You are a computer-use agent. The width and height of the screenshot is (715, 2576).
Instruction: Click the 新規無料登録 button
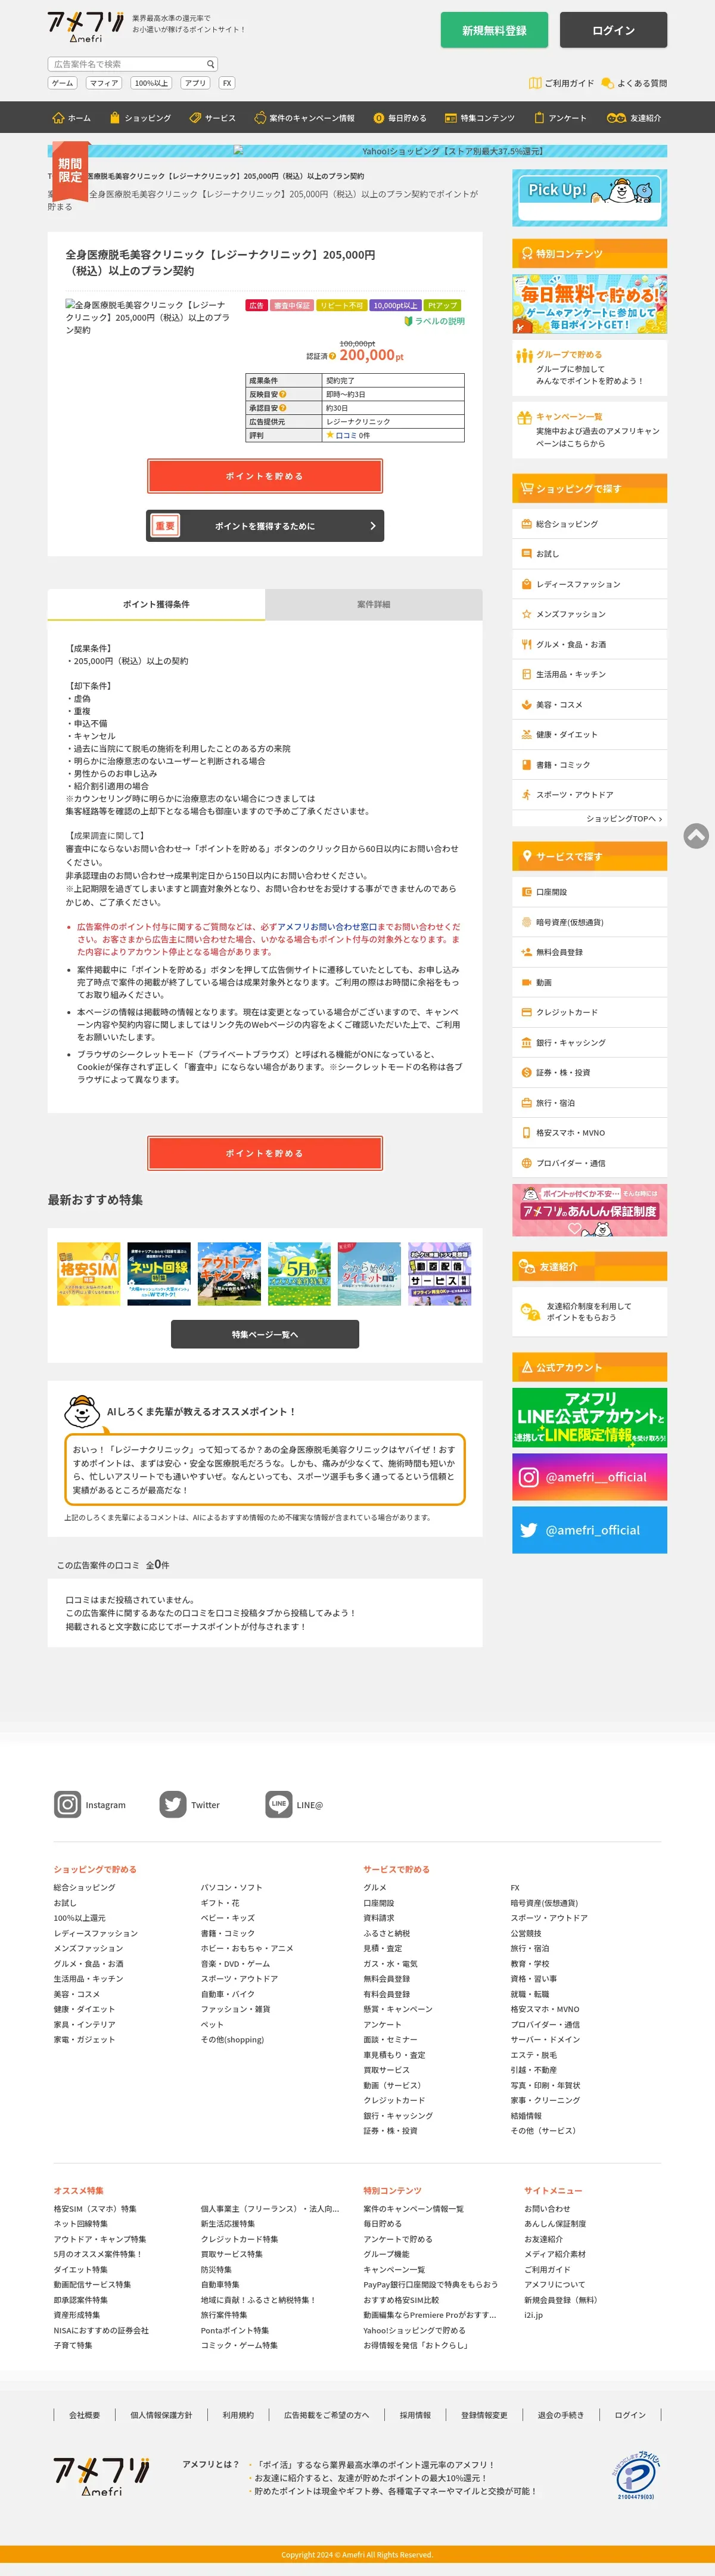[494, 30]
